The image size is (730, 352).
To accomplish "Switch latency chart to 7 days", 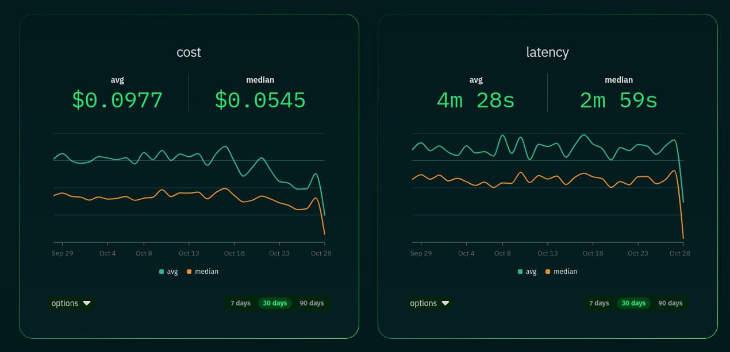I will pyautogui.click(x=599, y=303).
